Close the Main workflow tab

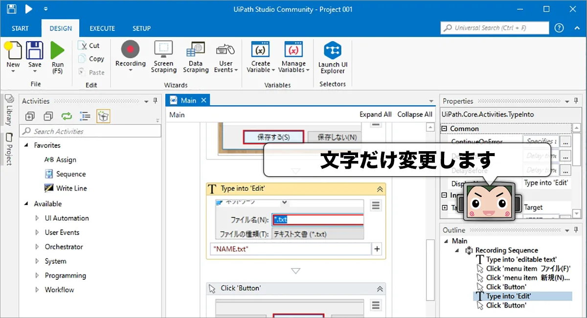click(204, 100)
